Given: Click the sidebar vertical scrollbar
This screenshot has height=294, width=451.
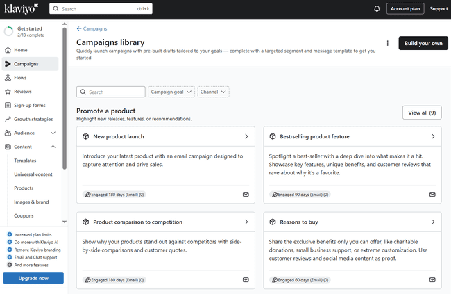Looking at the screenshot, I should coord(65,97).
